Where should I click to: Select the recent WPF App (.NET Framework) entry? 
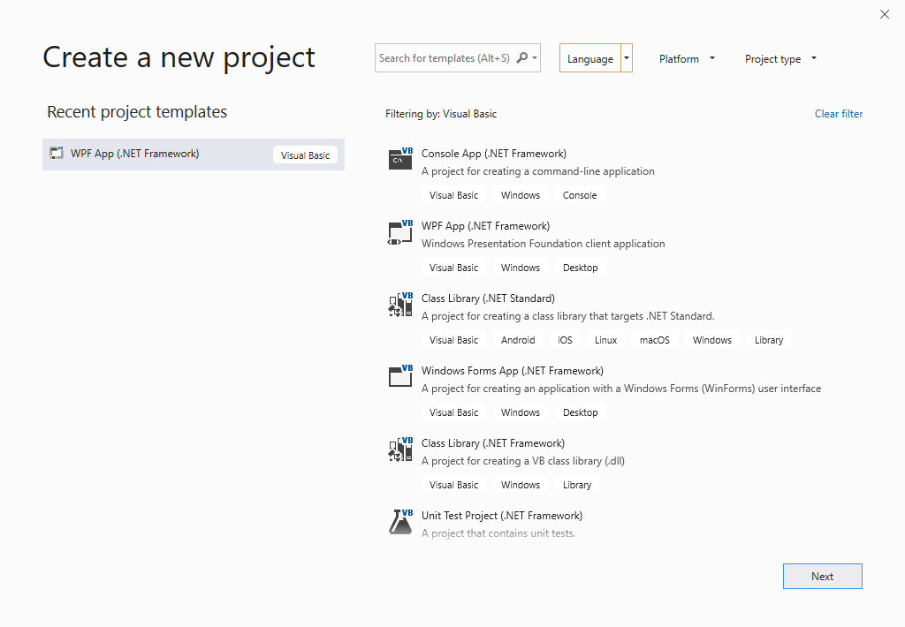click(x=194, y=153)
